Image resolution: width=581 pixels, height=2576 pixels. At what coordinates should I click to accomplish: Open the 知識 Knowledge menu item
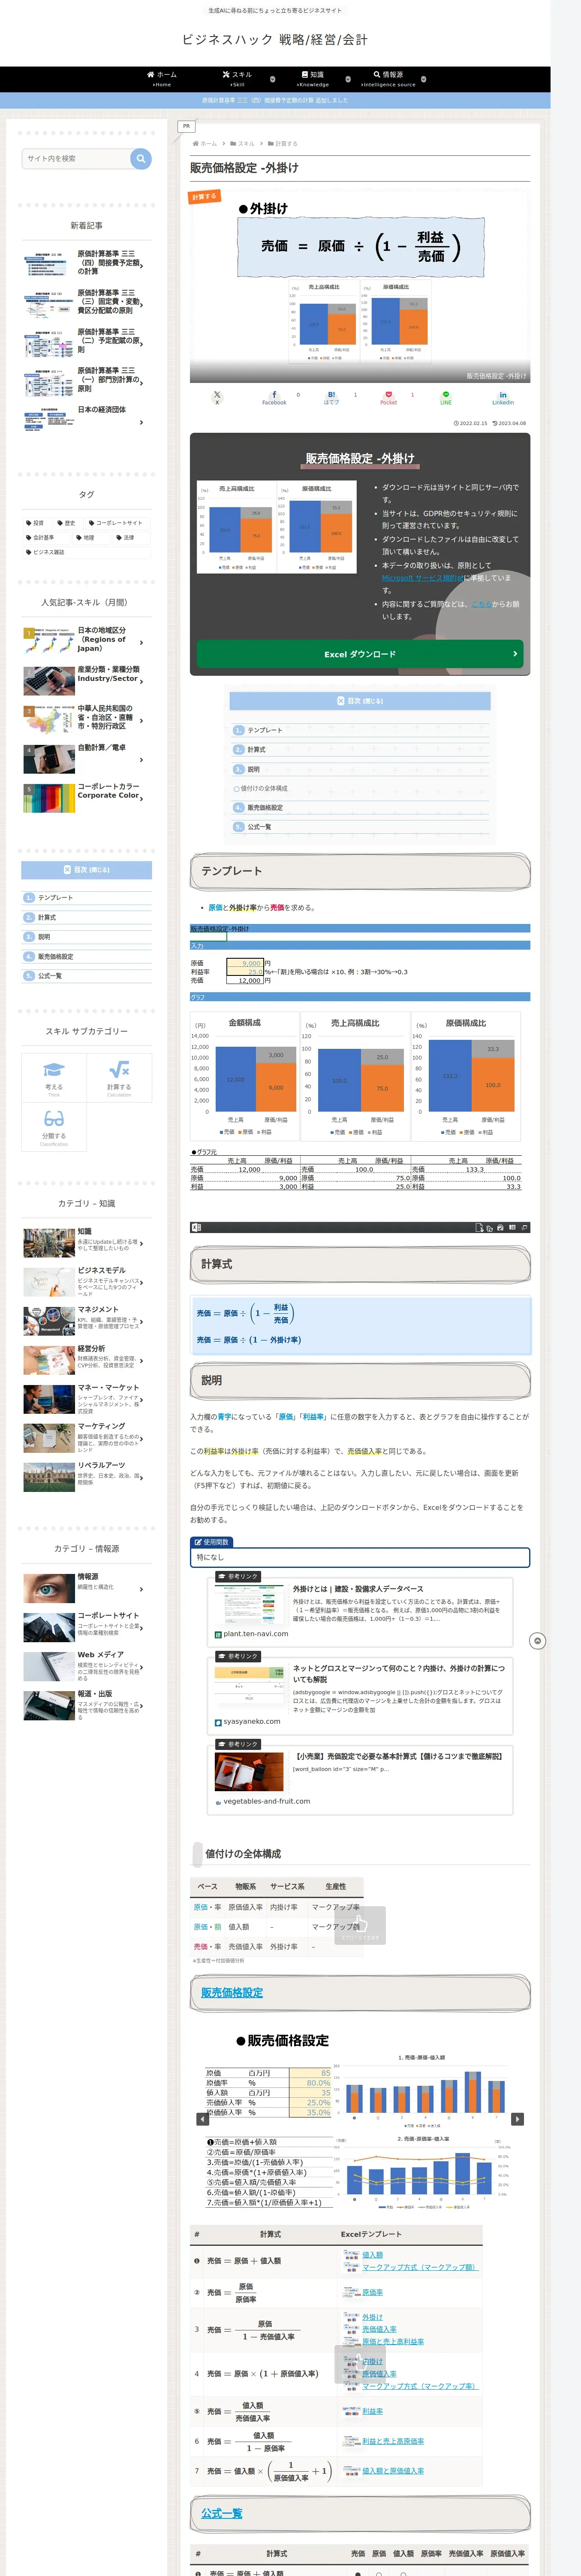coord(313,79)
